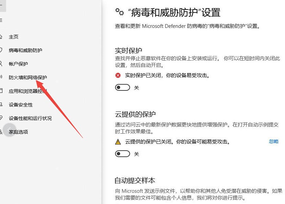Click the account protection person icon

(x=1, y=64)
